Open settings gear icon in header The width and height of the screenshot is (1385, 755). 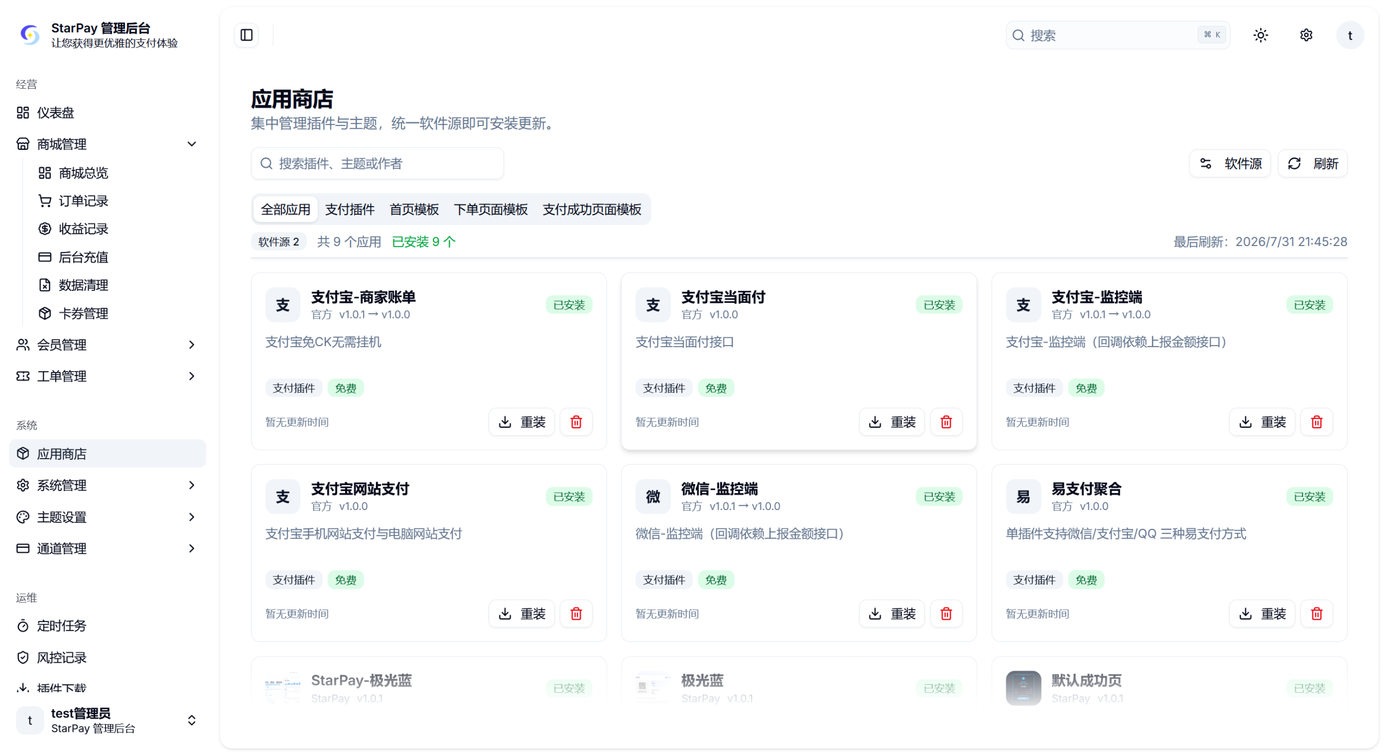click(x=1306, y=35)
